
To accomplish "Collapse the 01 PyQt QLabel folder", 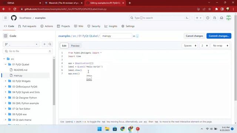I will click(6, 64).
